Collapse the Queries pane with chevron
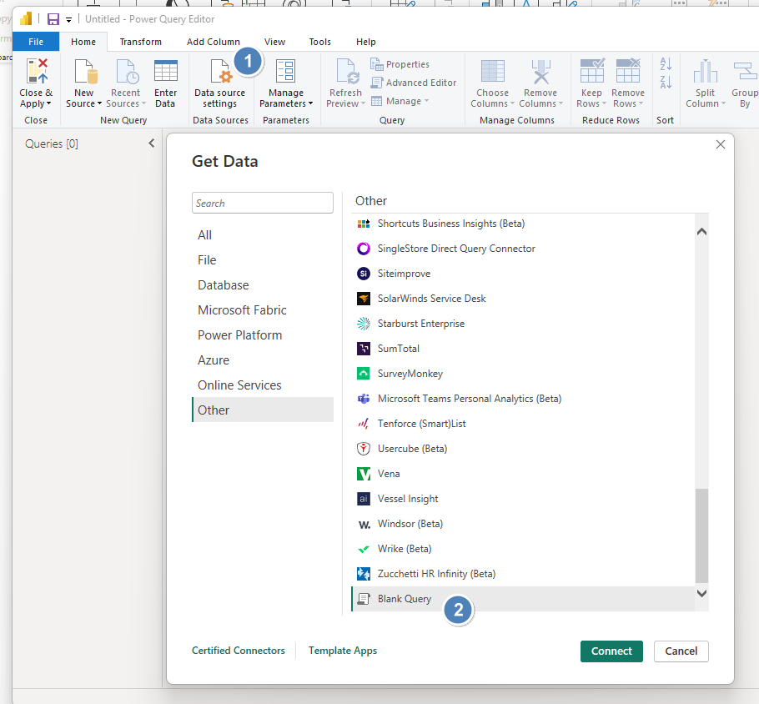 pyautogui.click(x=151, y=143)
